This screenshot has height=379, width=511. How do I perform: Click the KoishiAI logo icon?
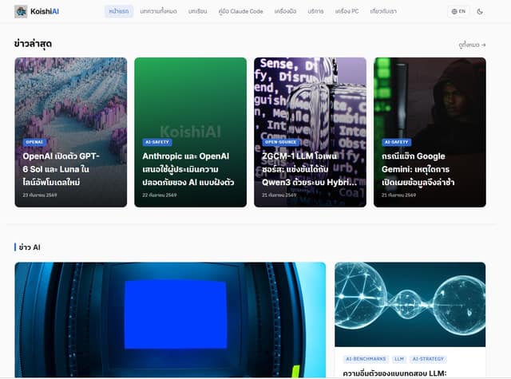[21, 11]
